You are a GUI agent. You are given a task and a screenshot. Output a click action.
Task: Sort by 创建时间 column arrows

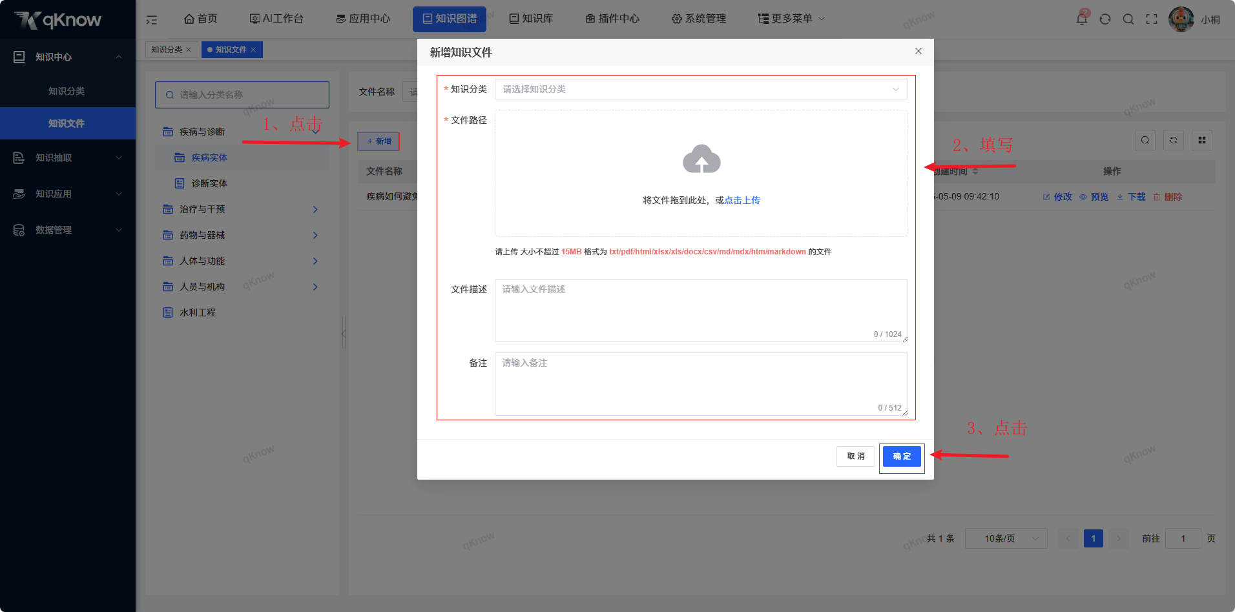point(975,171)
